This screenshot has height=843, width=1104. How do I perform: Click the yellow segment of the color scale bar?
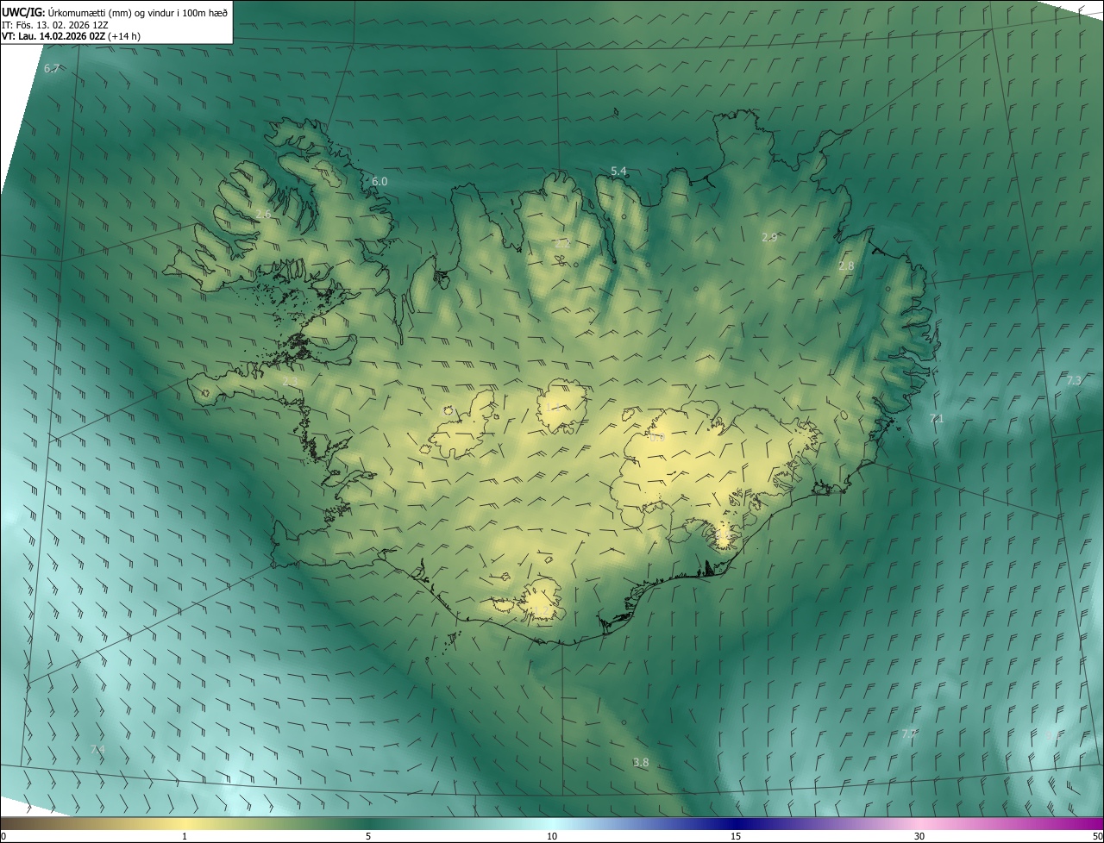(185, 823)
